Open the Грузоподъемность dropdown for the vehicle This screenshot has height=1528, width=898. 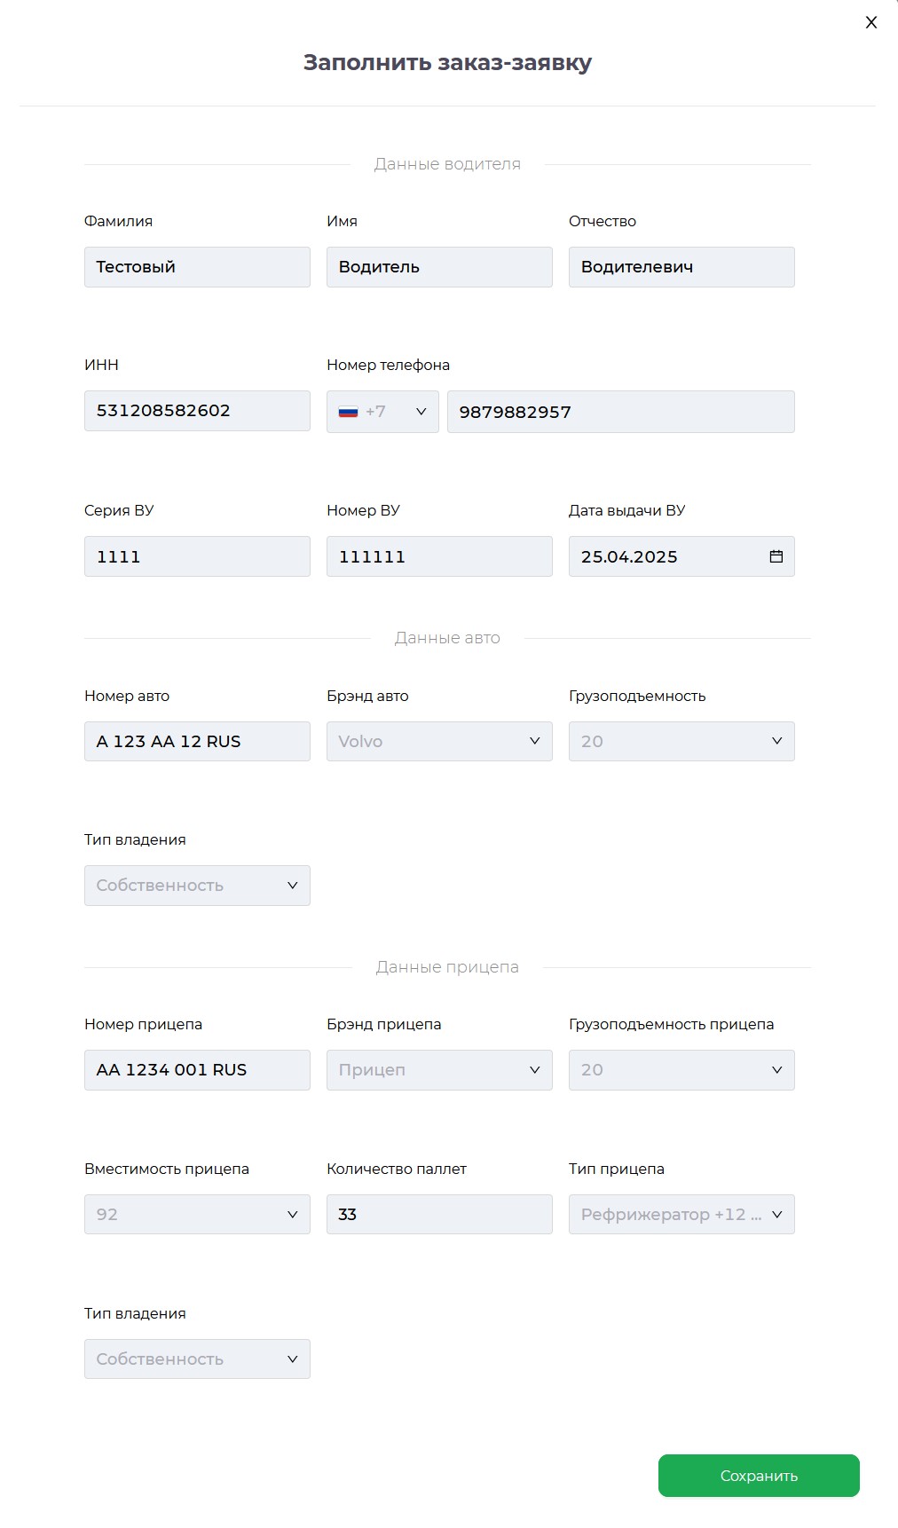click(681, 741)
